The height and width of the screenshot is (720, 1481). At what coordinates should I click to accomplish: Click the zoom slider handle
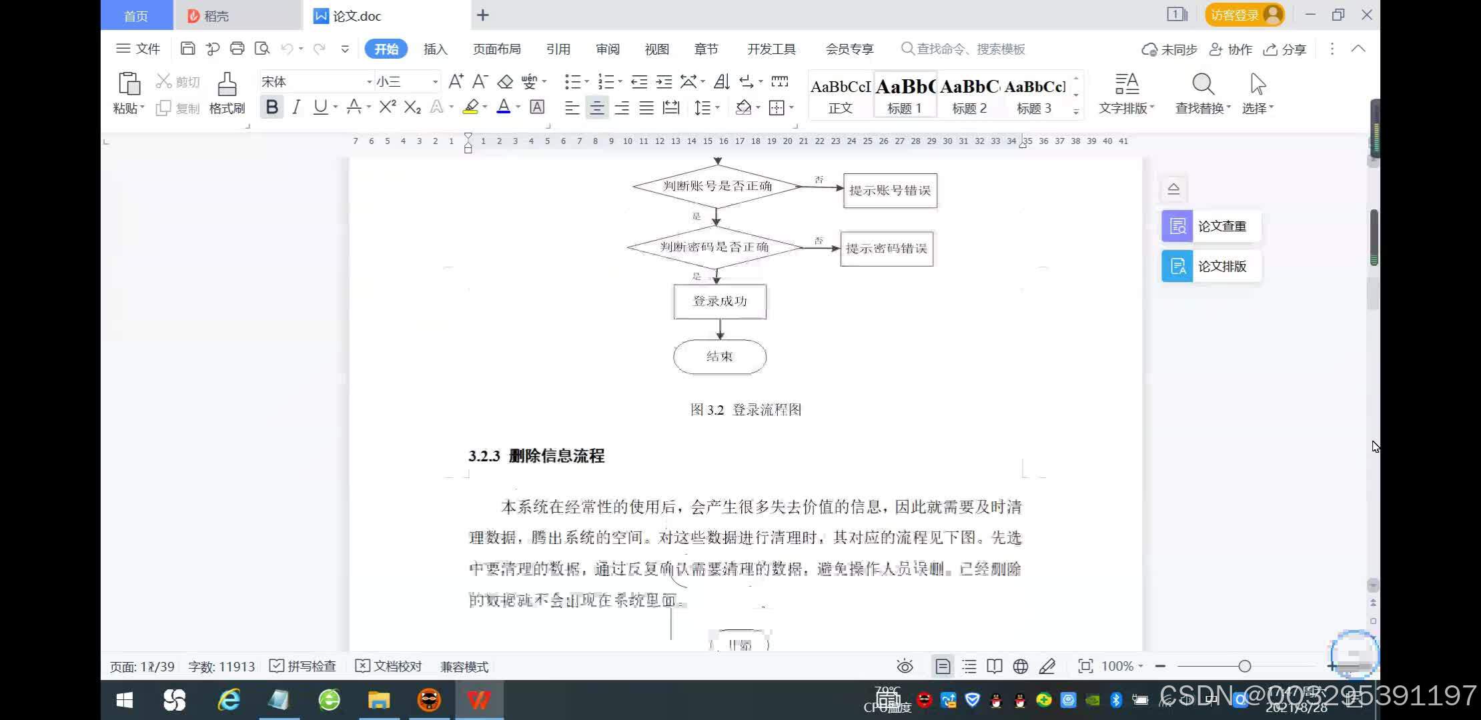click(x=1244, y=666)
